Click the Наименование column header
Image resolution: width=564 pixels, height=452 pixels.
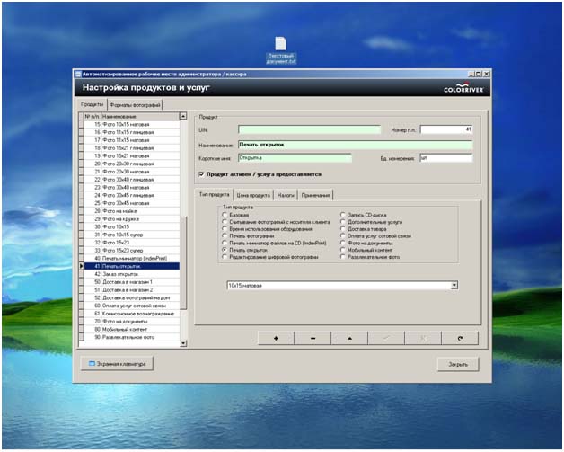click(139, 116)
